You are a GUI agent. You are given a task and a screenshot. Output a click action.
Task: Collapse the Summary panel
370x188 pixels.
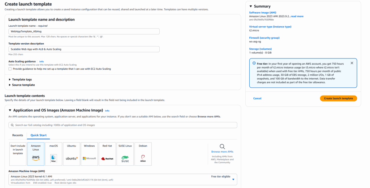pyautogui.click(x=251, y=6)
